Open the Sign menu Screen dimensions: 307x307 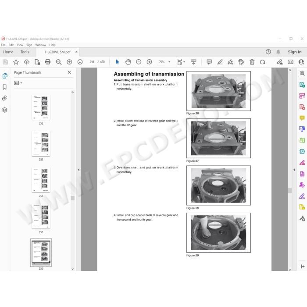pos(29,45)
